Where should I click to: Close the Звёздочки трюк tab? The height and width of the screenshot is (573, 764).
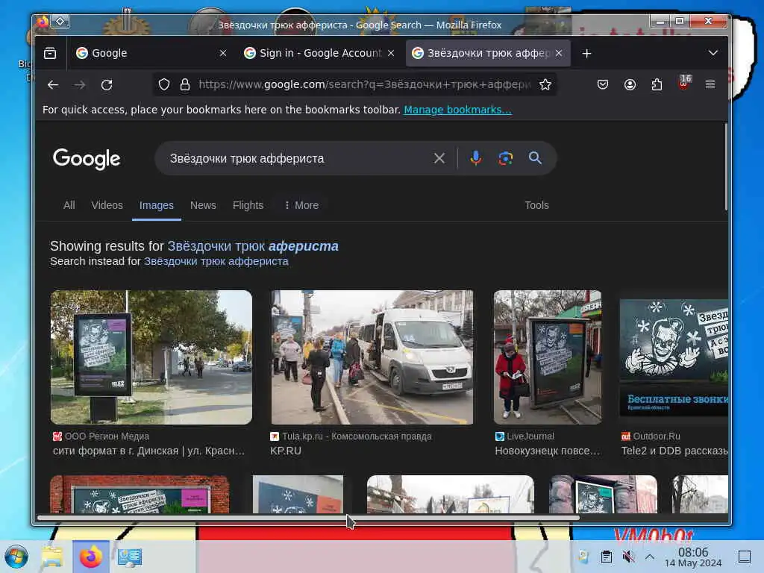click(559, 53)
